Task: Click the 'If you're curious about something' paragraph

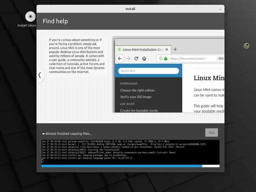Action: (77, 56)
